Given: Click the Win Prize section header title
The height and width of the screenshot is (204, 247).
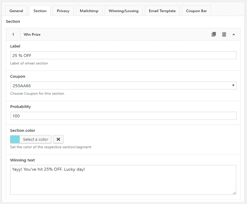Looking at the screenshot, I should pos(32,34).
